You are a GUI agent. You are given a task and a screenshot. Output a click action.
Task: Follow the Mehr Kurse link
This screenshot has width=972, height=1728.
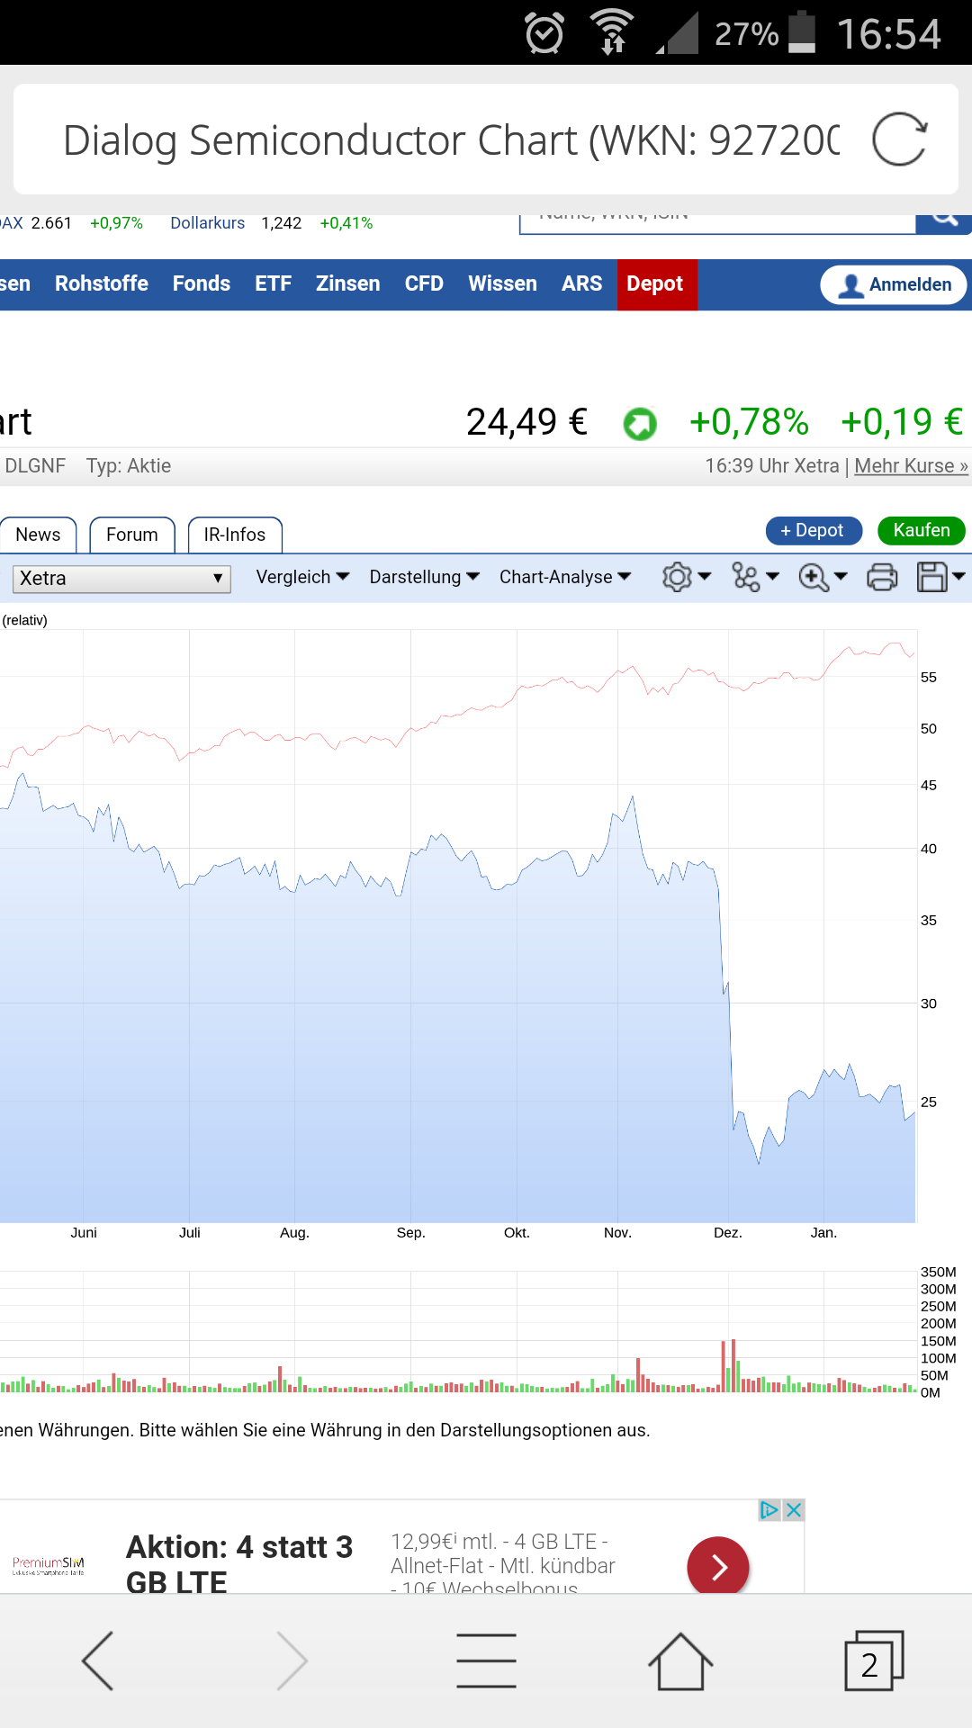tap(911, 465)
